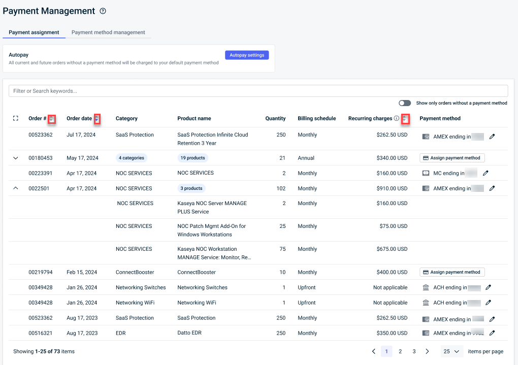Collapse order 0022501 row
The height and width of the screenshot is (365, 518).
(15, 188)
